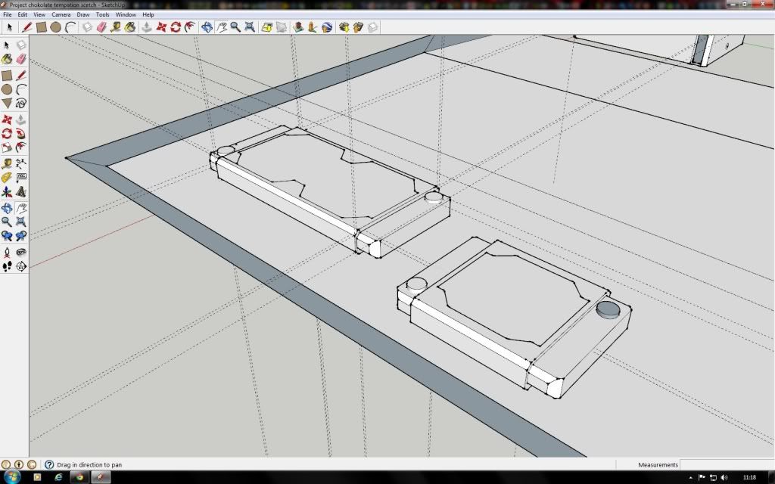The width and height of the screenshot is (775, 484).
Task: Activate Orbit in the left palette
Action: (x=7, y=208)
